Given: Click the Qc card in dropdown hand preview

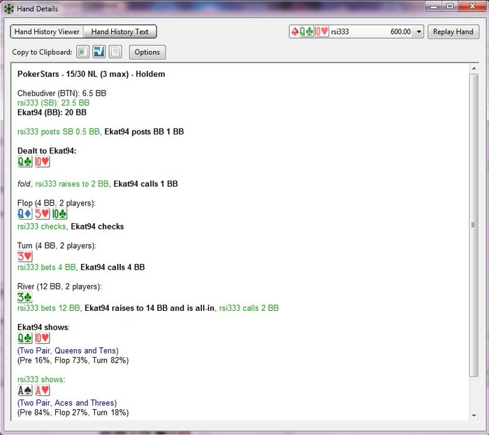Looking at the screenshot, I should [x=306, y=31].
